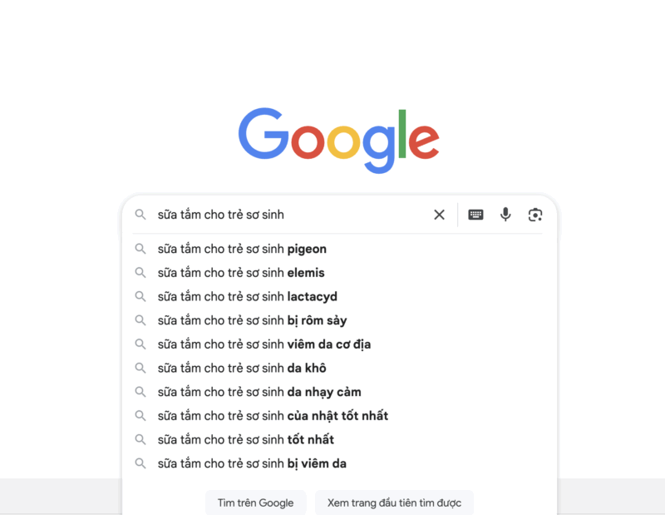This screenshot has height=515, width=665.
Task: Click the magnifier beside the pigeon suggestion
Action: point(140,249)
